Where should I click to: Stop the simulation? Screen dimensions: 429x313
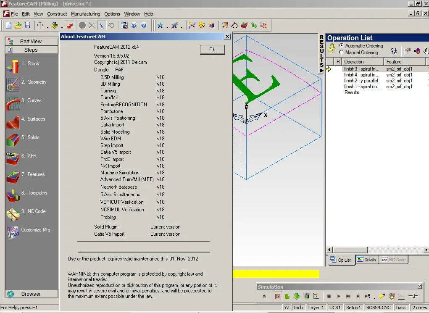[x=329, y=296]
